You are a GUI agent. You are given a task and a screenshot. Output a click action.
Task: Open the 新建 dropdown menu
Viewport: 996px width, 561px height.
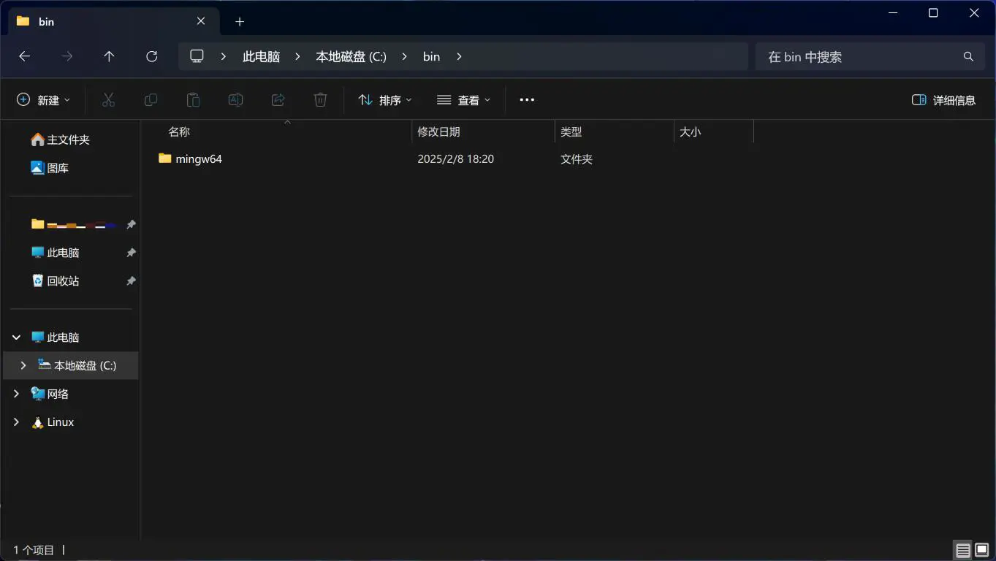pyautogui.click(x=43, y=100)
